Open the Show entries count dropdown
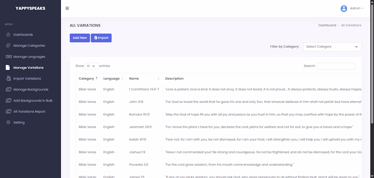This screenshot has height=178, width=374. tap(91, 66)
